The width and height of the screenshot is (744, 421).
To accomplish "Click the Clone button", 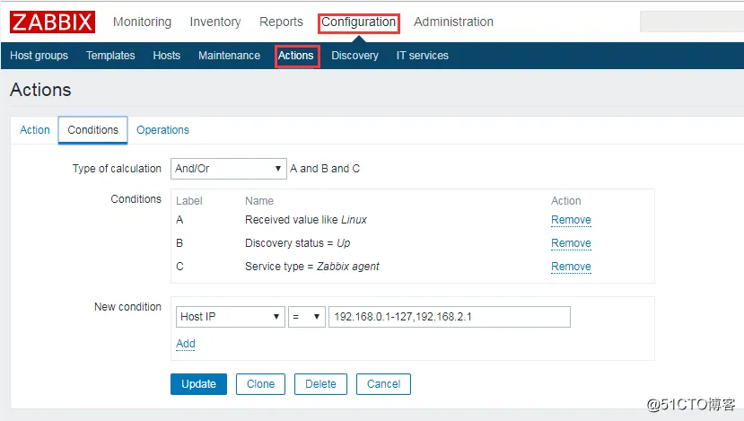I will click(x=260, y=384).
